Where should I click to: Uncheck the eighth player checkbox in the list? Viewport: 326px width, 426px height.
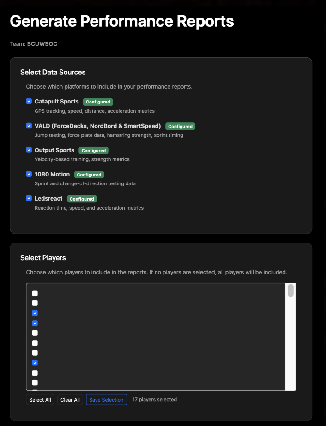tap(35, 363)
